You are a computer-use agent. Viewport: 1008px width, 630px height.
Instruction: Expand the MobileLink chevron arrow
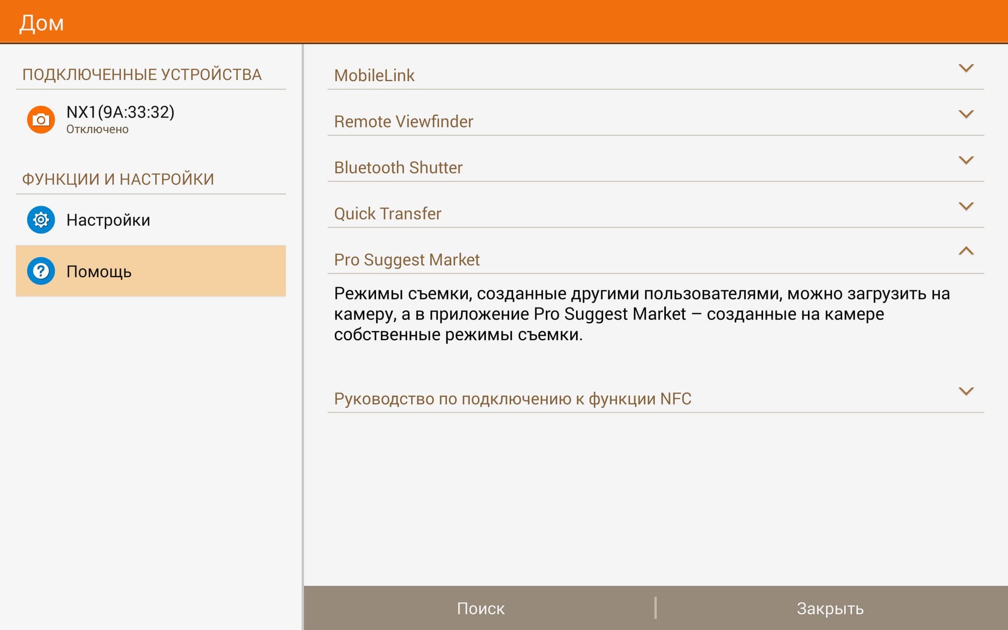[966, 68]
